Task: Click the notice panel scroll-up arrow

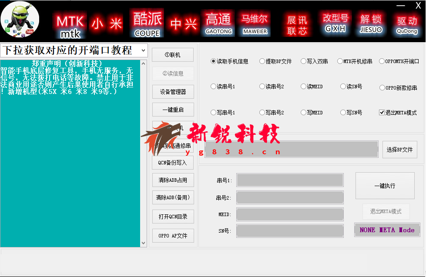Action: 144,63
